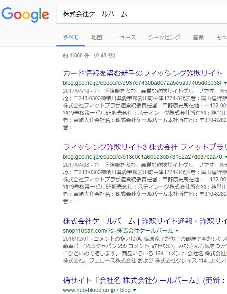Expand dropdown arrow beside www.neo-blood.co.jp blog
The height and width of the screenshot is (294, 227).
134,290
